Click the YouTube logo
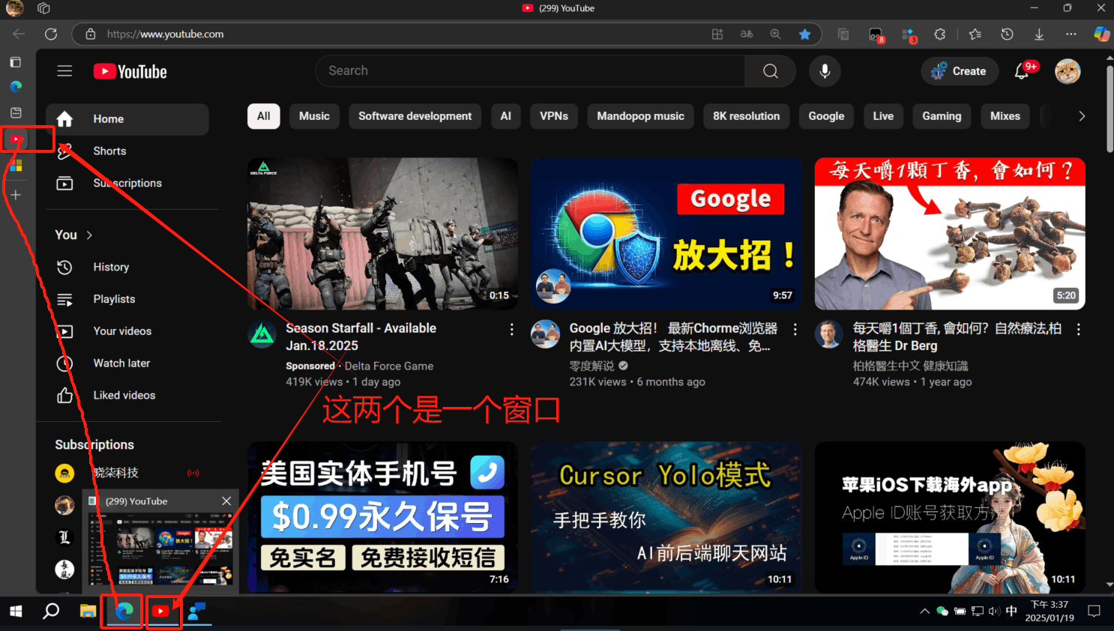 pyautogui.click(x=130, y=71)
